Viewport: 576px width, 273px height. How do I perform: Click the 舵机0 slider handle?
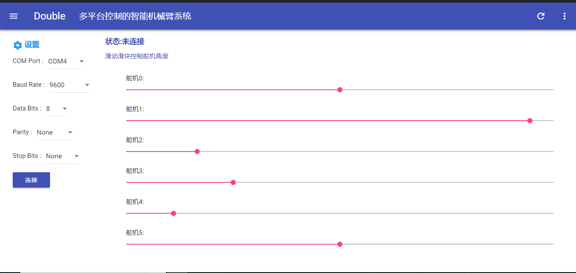[x=340, y=90]
